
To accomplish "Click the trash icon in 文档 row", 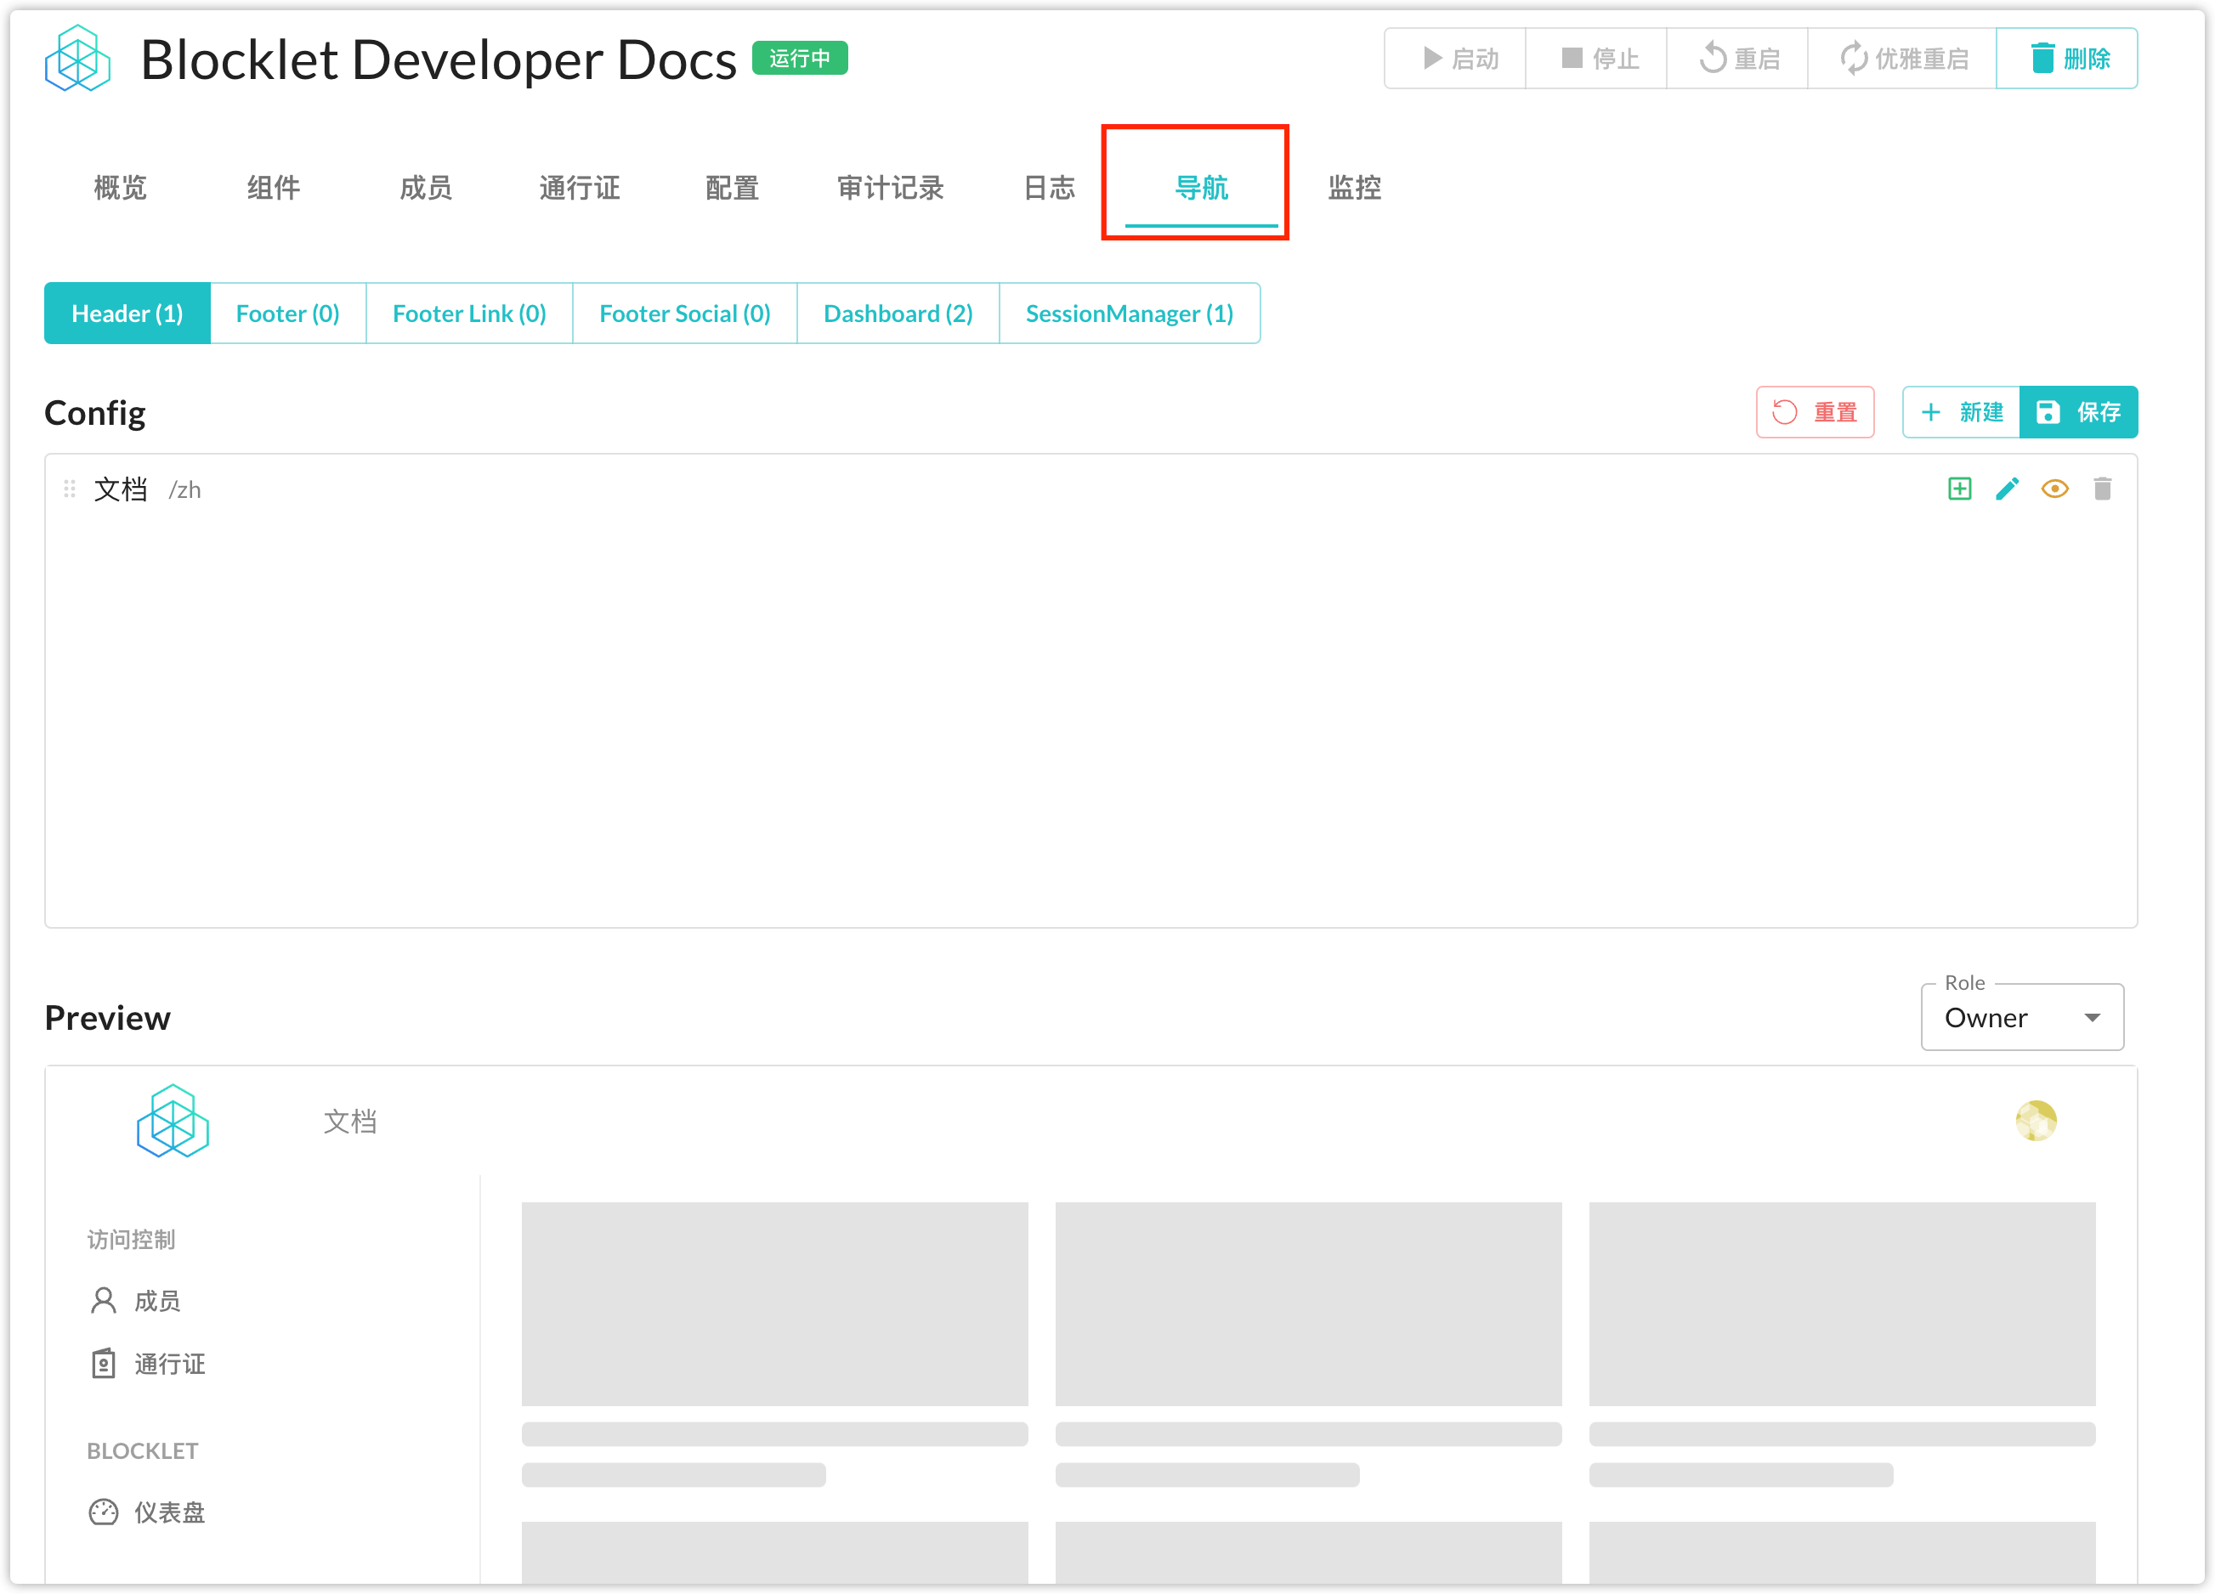I will [x=2103, y=489].
